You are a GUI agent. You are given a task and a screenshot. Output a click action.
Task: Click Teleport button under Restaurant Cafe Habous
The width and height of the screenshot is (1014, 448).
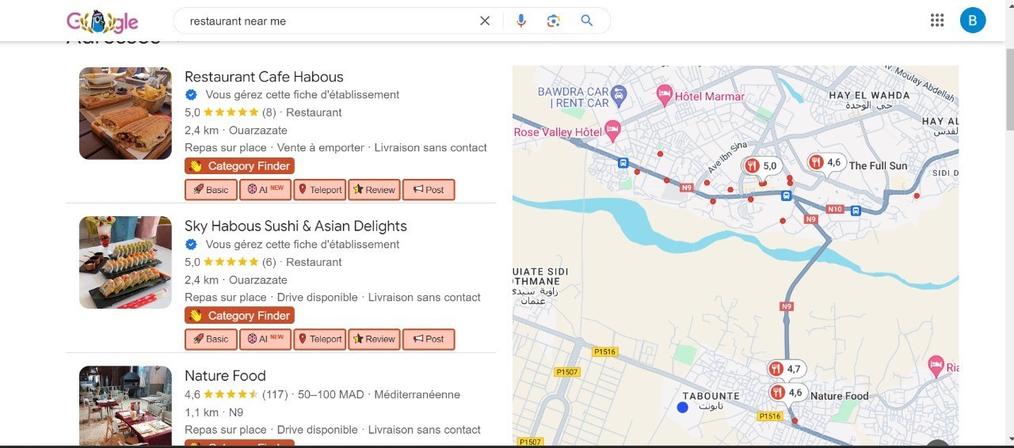(x=319, y=190)
